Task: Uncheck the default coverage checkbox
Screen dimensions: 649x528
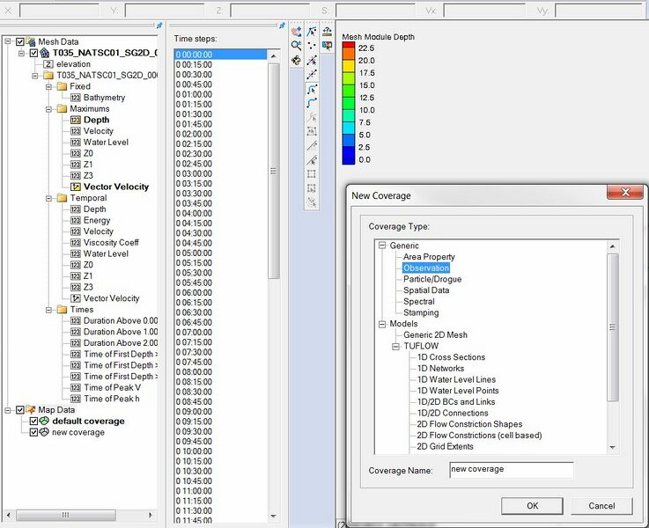Action: [x=34, y=422]
